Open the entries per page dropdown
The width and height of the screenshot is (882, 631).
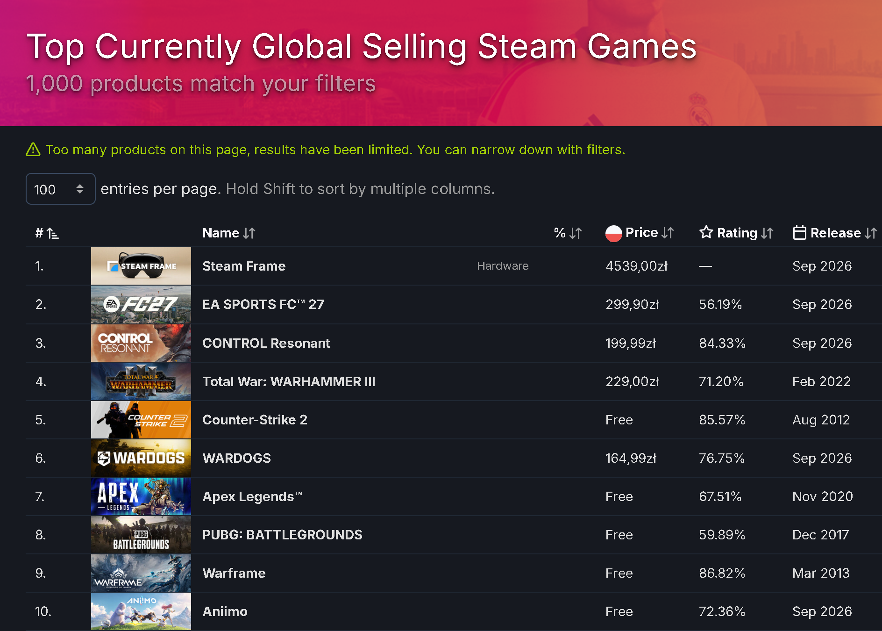click(61, 189)
